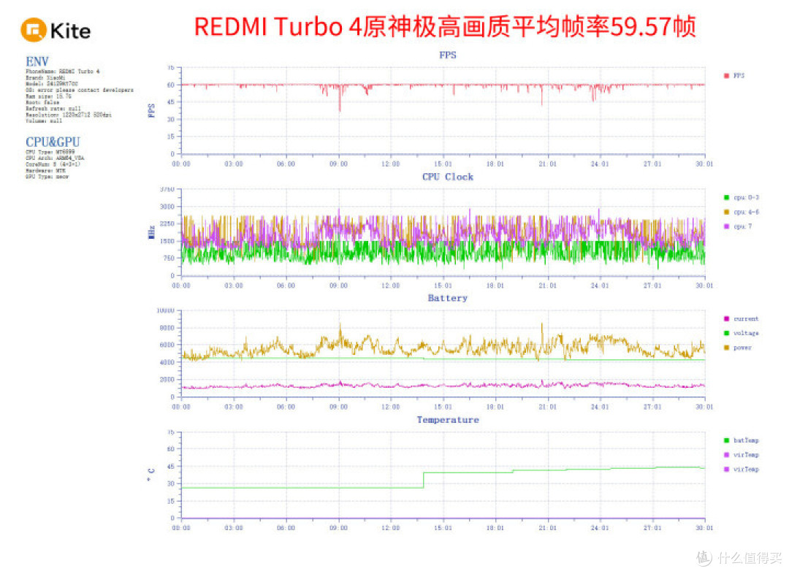Select the 'error please contact developers' line
Image resolution: width=789 pixels, height=574 pixels.
[80, 90]
